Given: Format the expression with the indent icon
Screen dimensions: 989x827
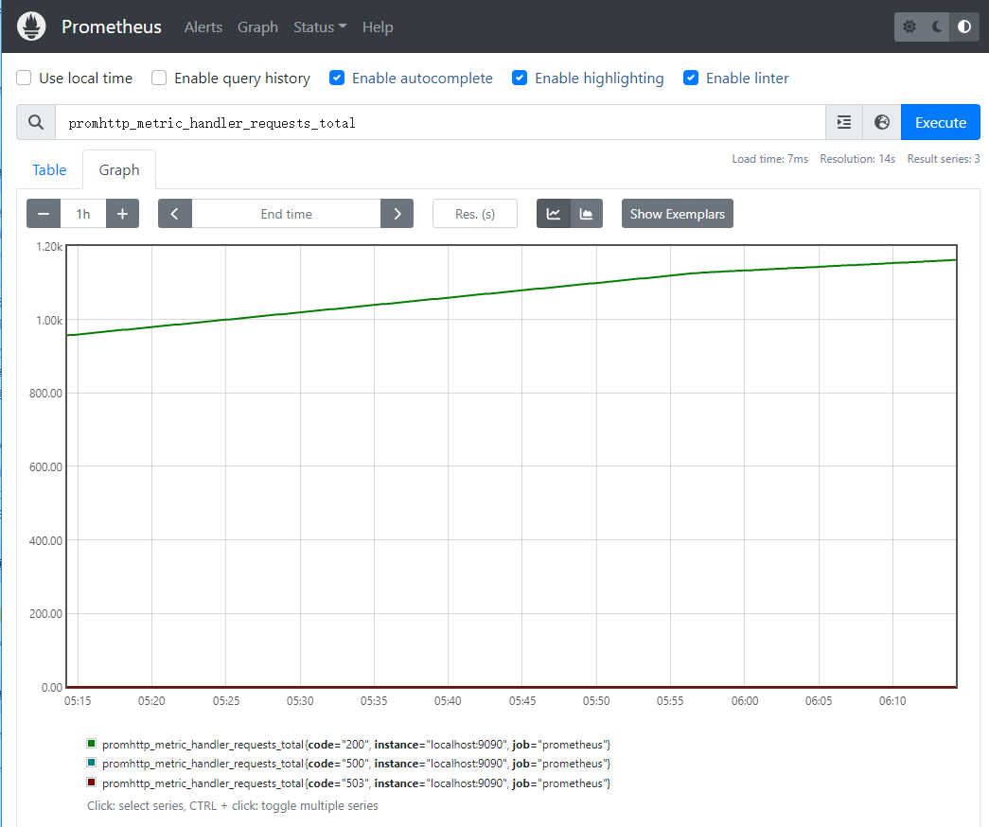Looking at the screenshot, I should pos(844,122).
